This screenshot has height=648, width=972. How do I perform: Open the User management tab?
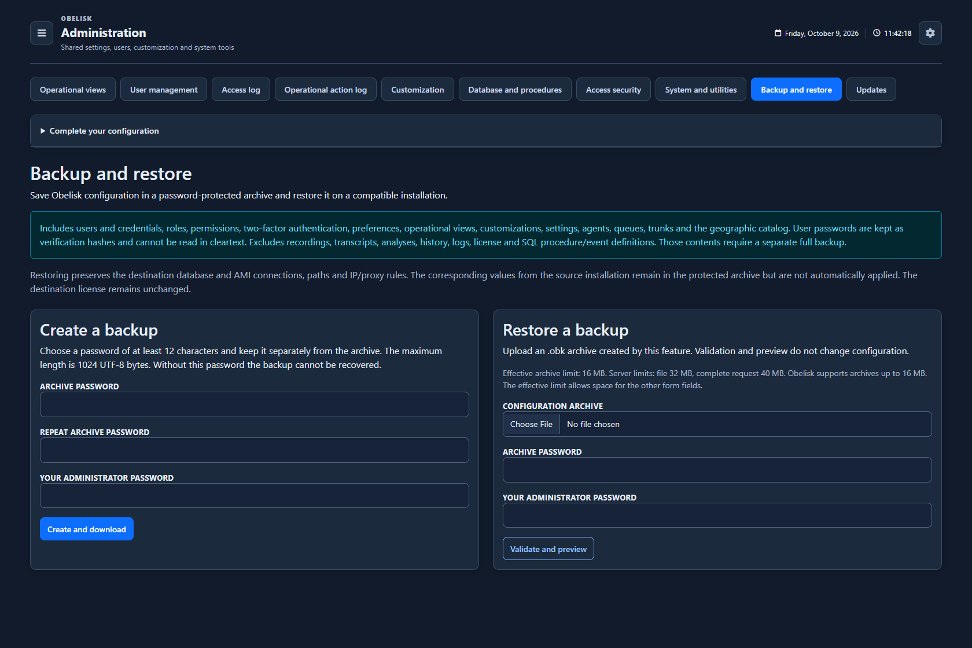click(164, 90)
